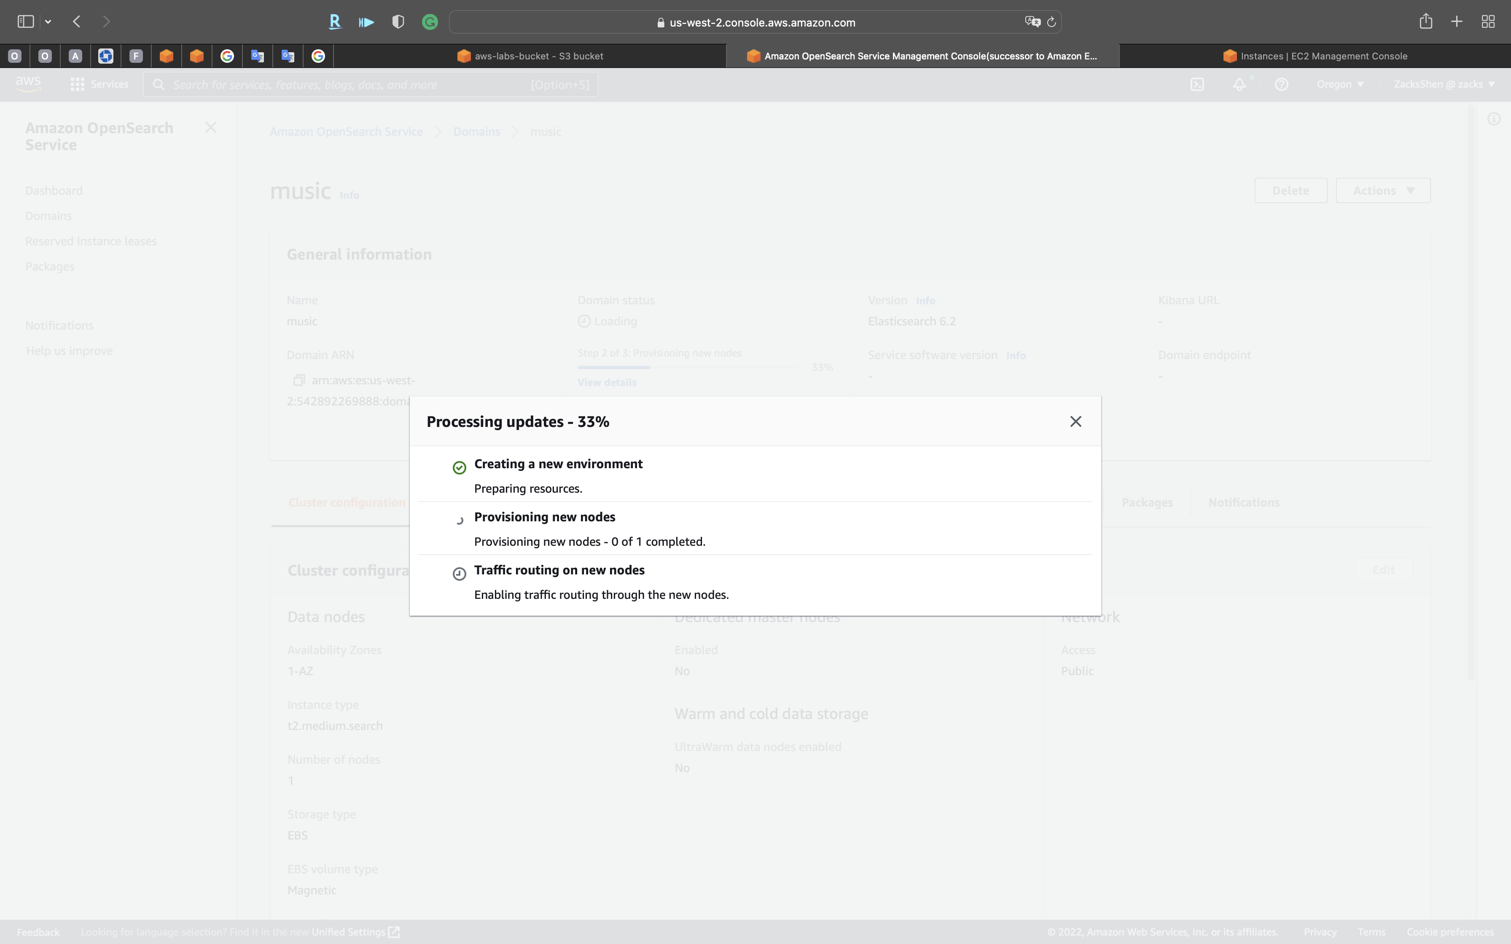The image size is (1511, 944).
Task: Click the AWS CloudShell icon
Action: tap(1197, 84)
